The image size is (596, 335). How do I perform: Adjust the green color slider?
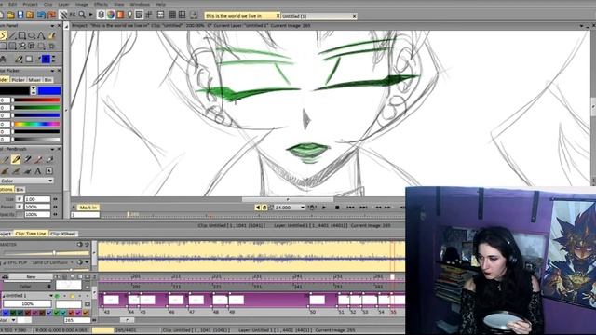coord(37,108)
